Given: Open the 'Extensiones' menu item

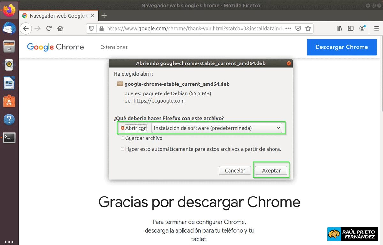Looking at the screenshot, I should click(114, 47).
